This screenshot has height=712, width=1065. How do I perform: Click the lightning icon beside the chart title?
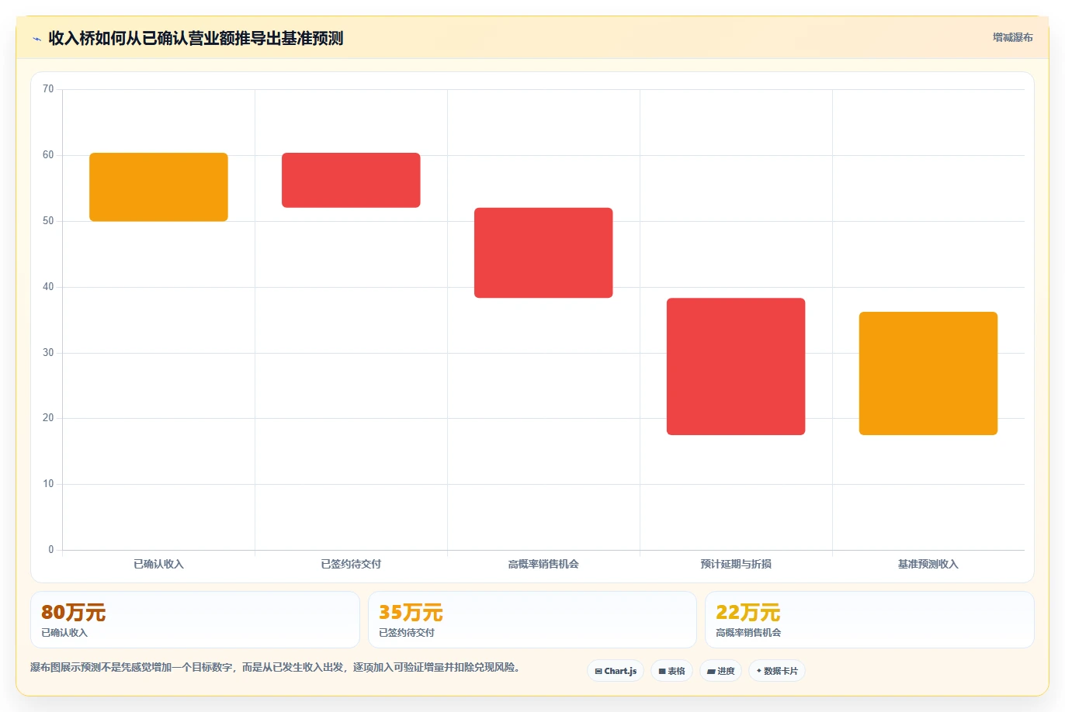(36, 39)
